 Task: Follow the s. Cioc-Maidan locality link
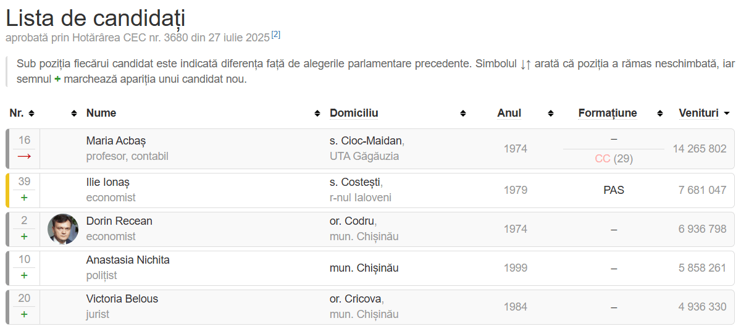tap(366, 141)
